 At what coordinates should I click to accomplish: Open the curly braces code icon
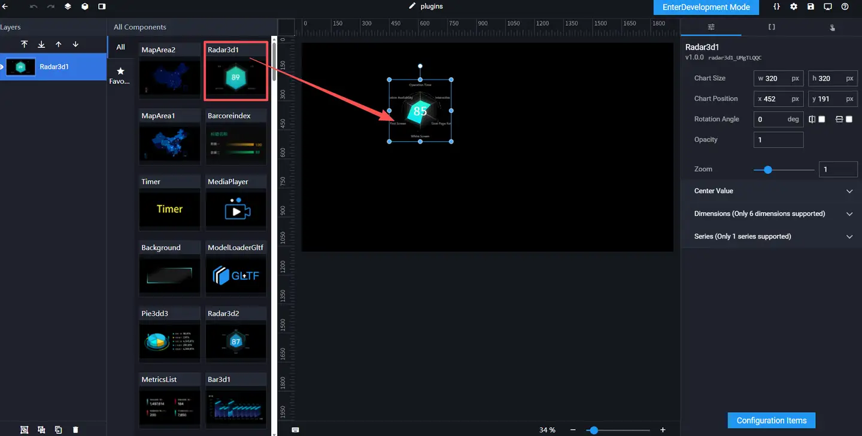[x=776, y=7]
